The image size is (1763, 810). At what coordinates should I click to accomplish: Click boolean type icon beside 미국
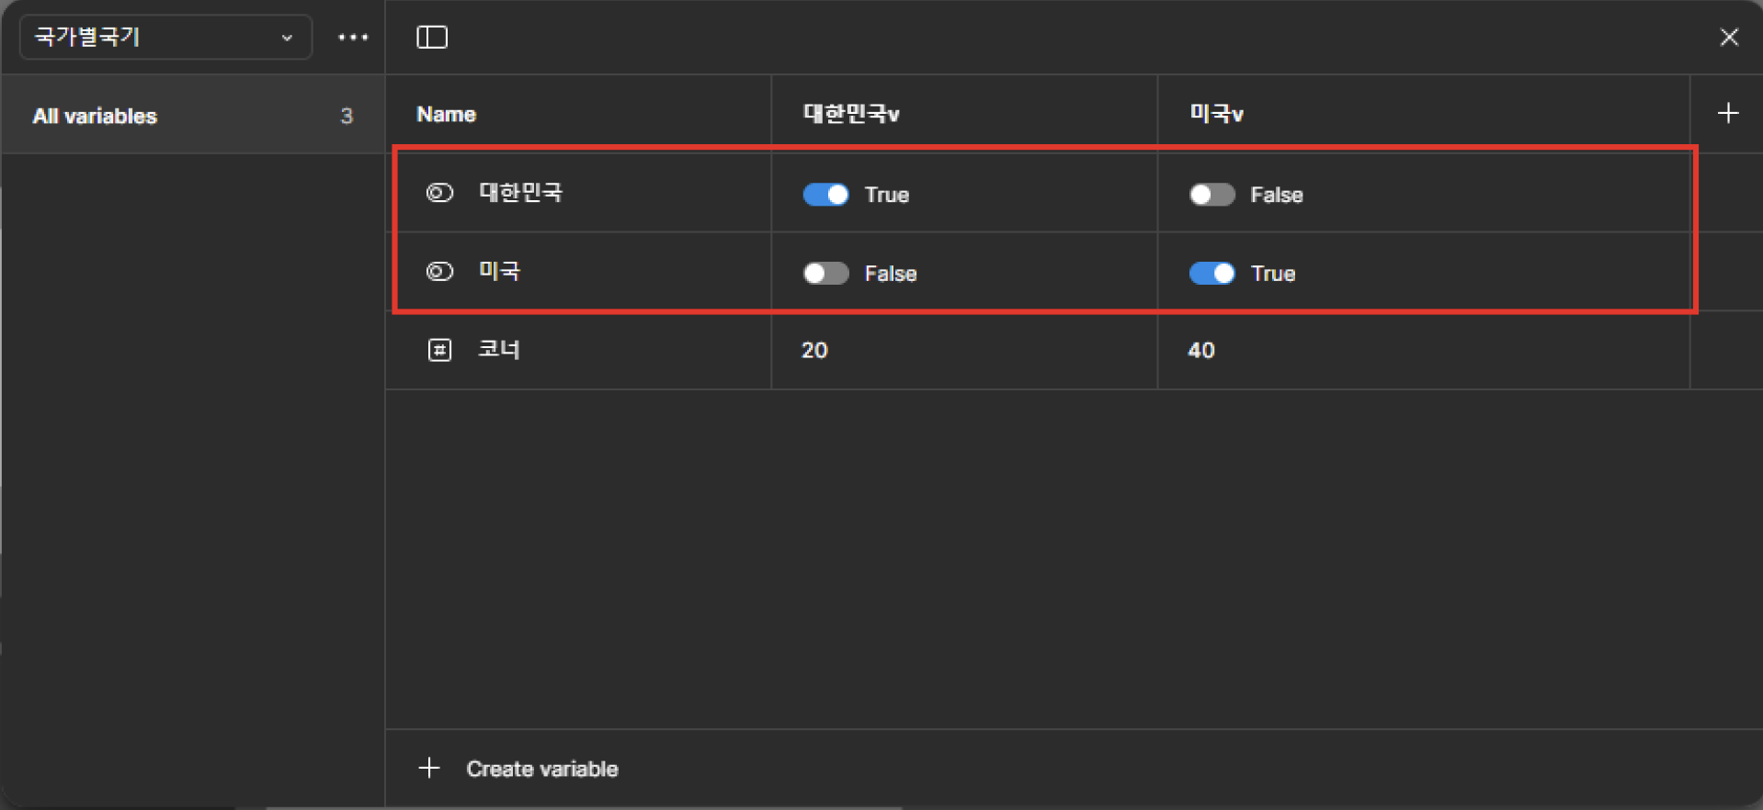(x=439, y=272)
